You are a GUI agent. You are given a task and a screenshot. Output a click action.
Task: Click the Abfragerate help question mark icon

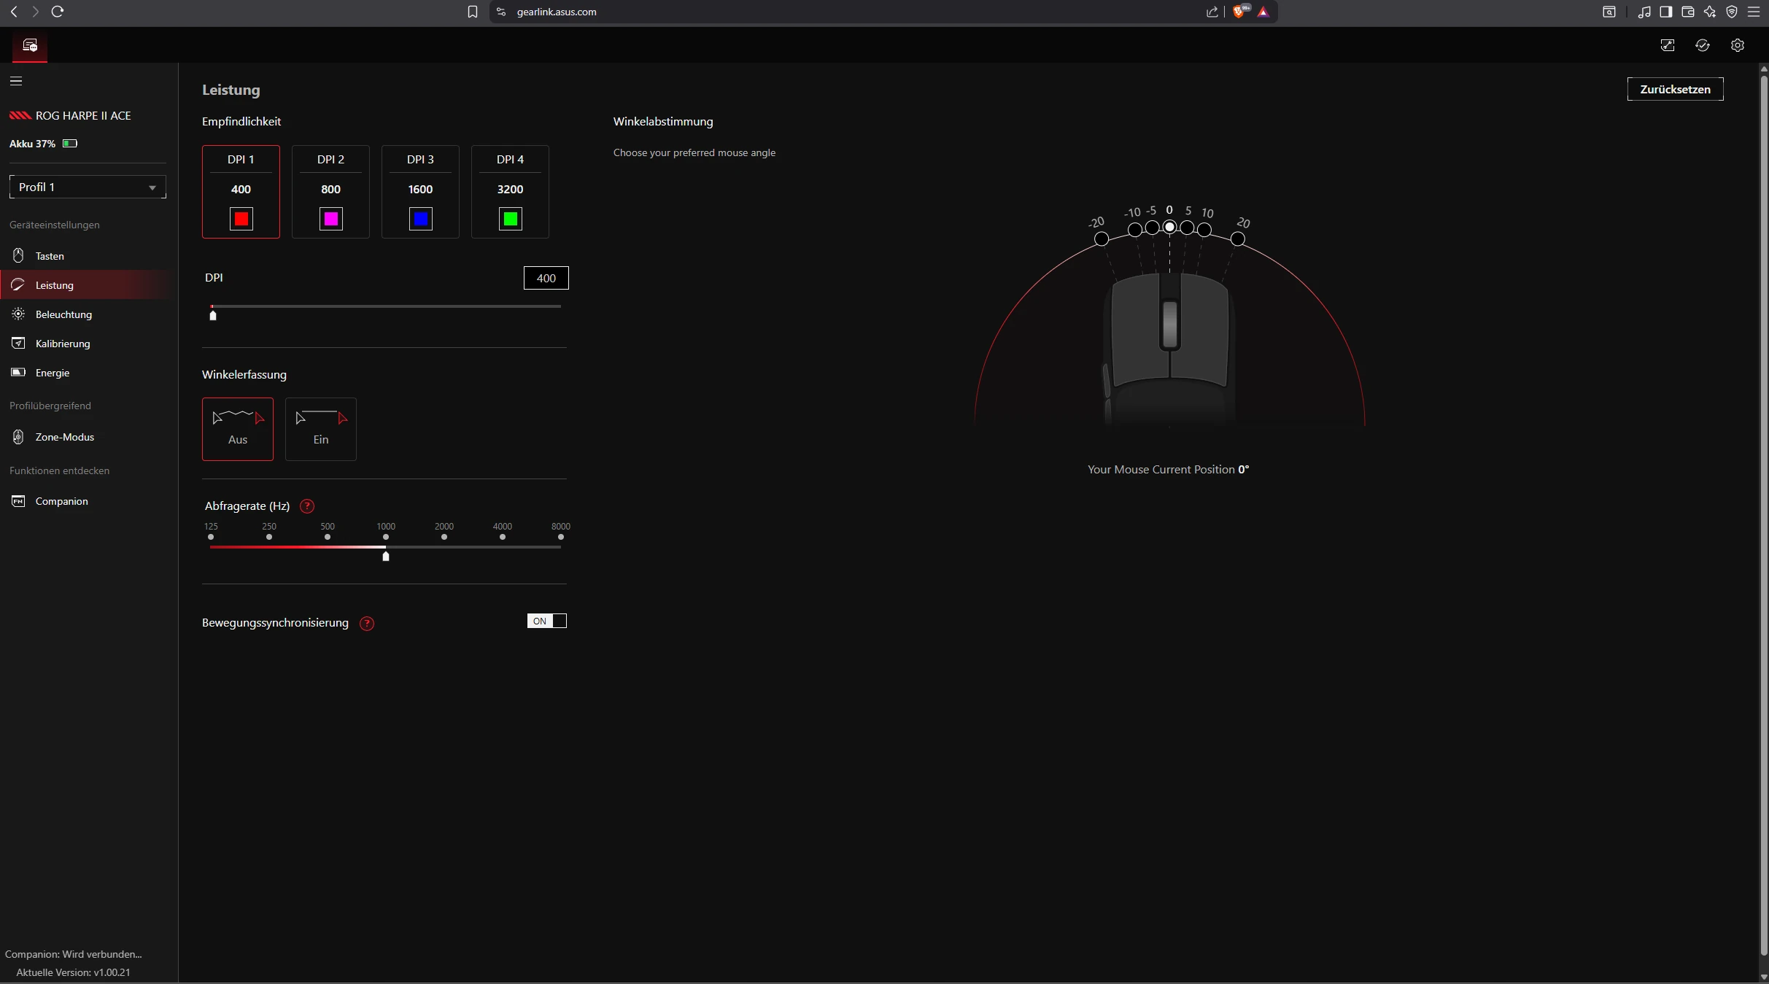307,506
